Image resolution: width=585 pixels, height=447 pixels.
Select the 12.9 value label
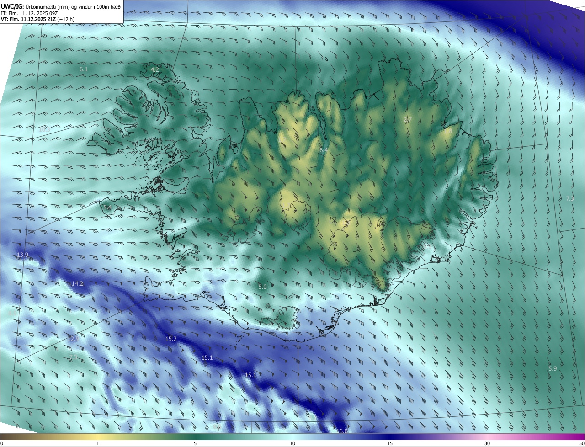click(73, 339)
